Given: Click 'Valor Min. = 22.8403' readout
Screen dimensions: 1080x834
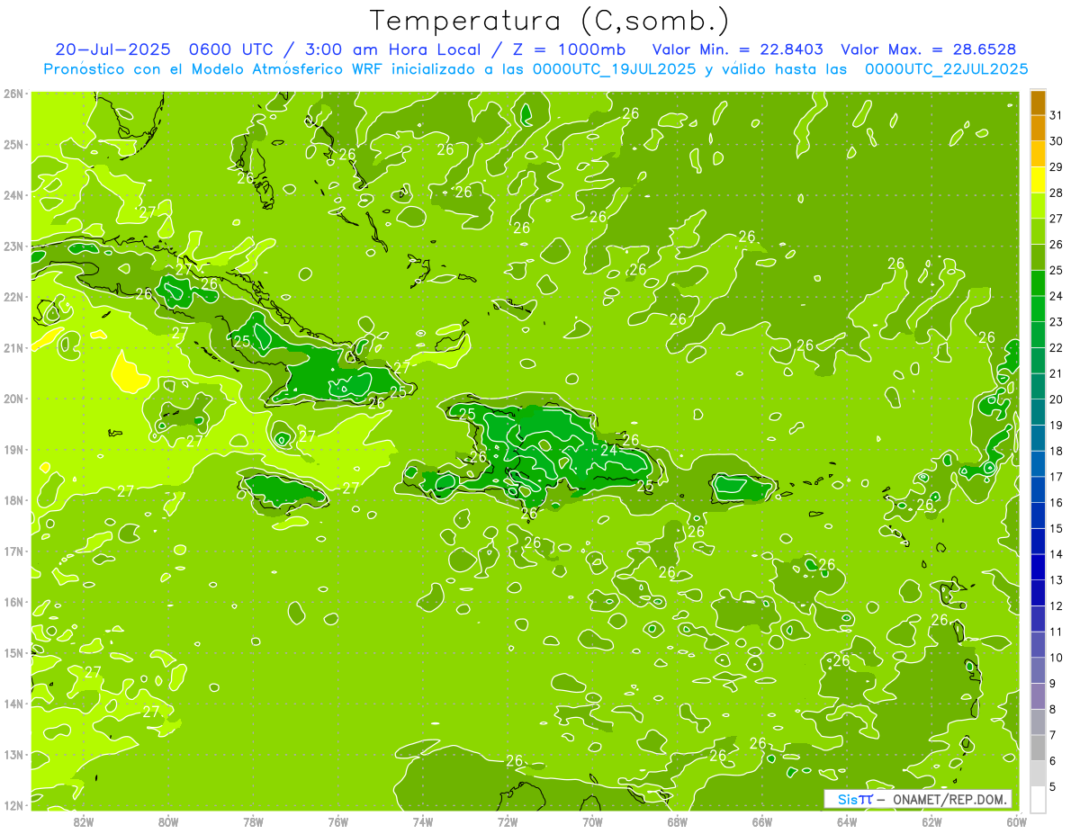Looking at the screenshot, I should pos(738,49).
